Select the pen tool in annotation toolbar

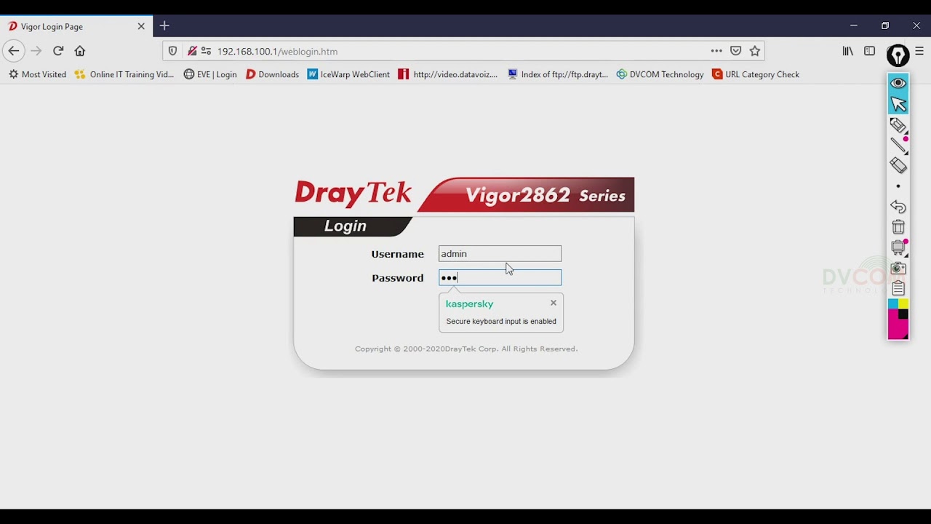(898, 125)
